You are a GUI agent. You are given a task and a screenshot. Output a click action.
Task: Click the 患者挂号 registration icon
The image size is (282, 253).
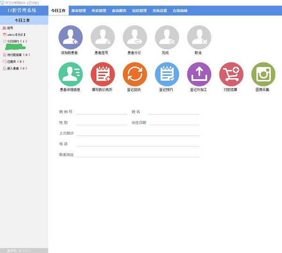(102, 38)
